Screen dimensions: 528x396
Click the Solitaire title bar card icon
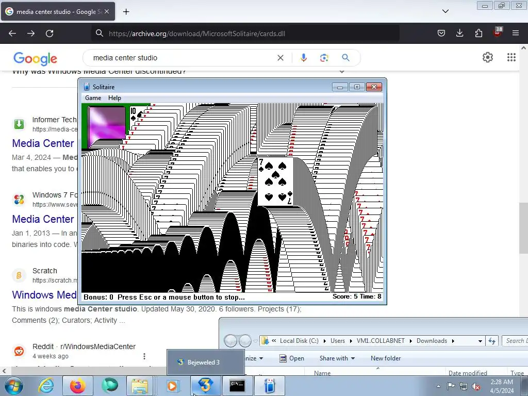(87, 87)
